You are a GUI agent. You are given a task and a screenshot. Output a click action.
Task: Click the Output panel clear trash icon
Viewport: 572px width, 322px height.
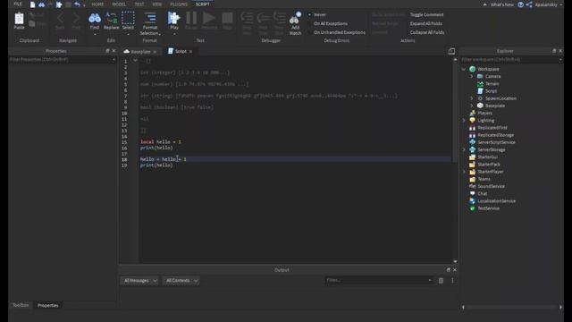tap(441, 280)
